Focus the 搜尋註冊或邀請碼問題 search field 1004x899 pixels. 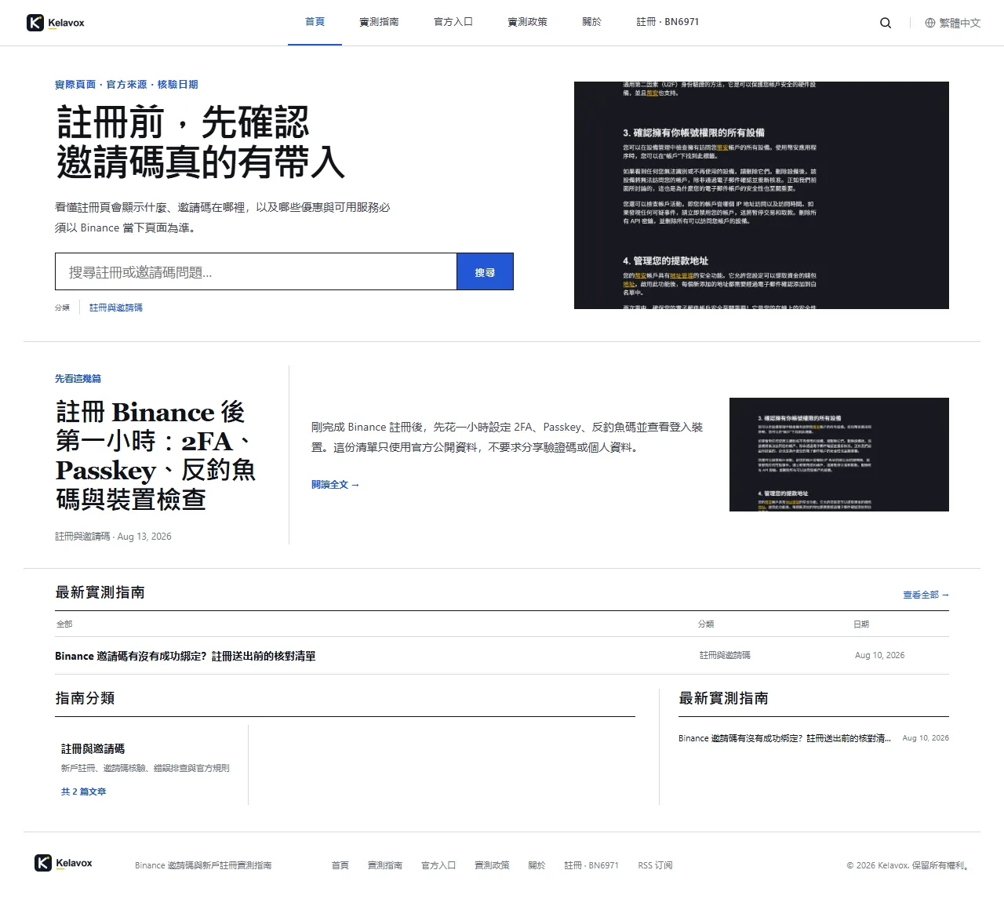click(x=256, y=271)
